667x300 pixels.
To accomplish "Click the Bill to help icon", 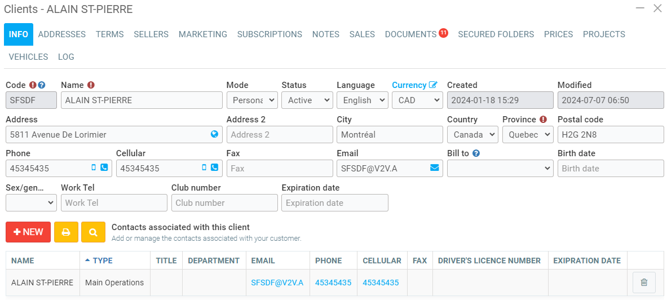I will (x=476, y=153).
